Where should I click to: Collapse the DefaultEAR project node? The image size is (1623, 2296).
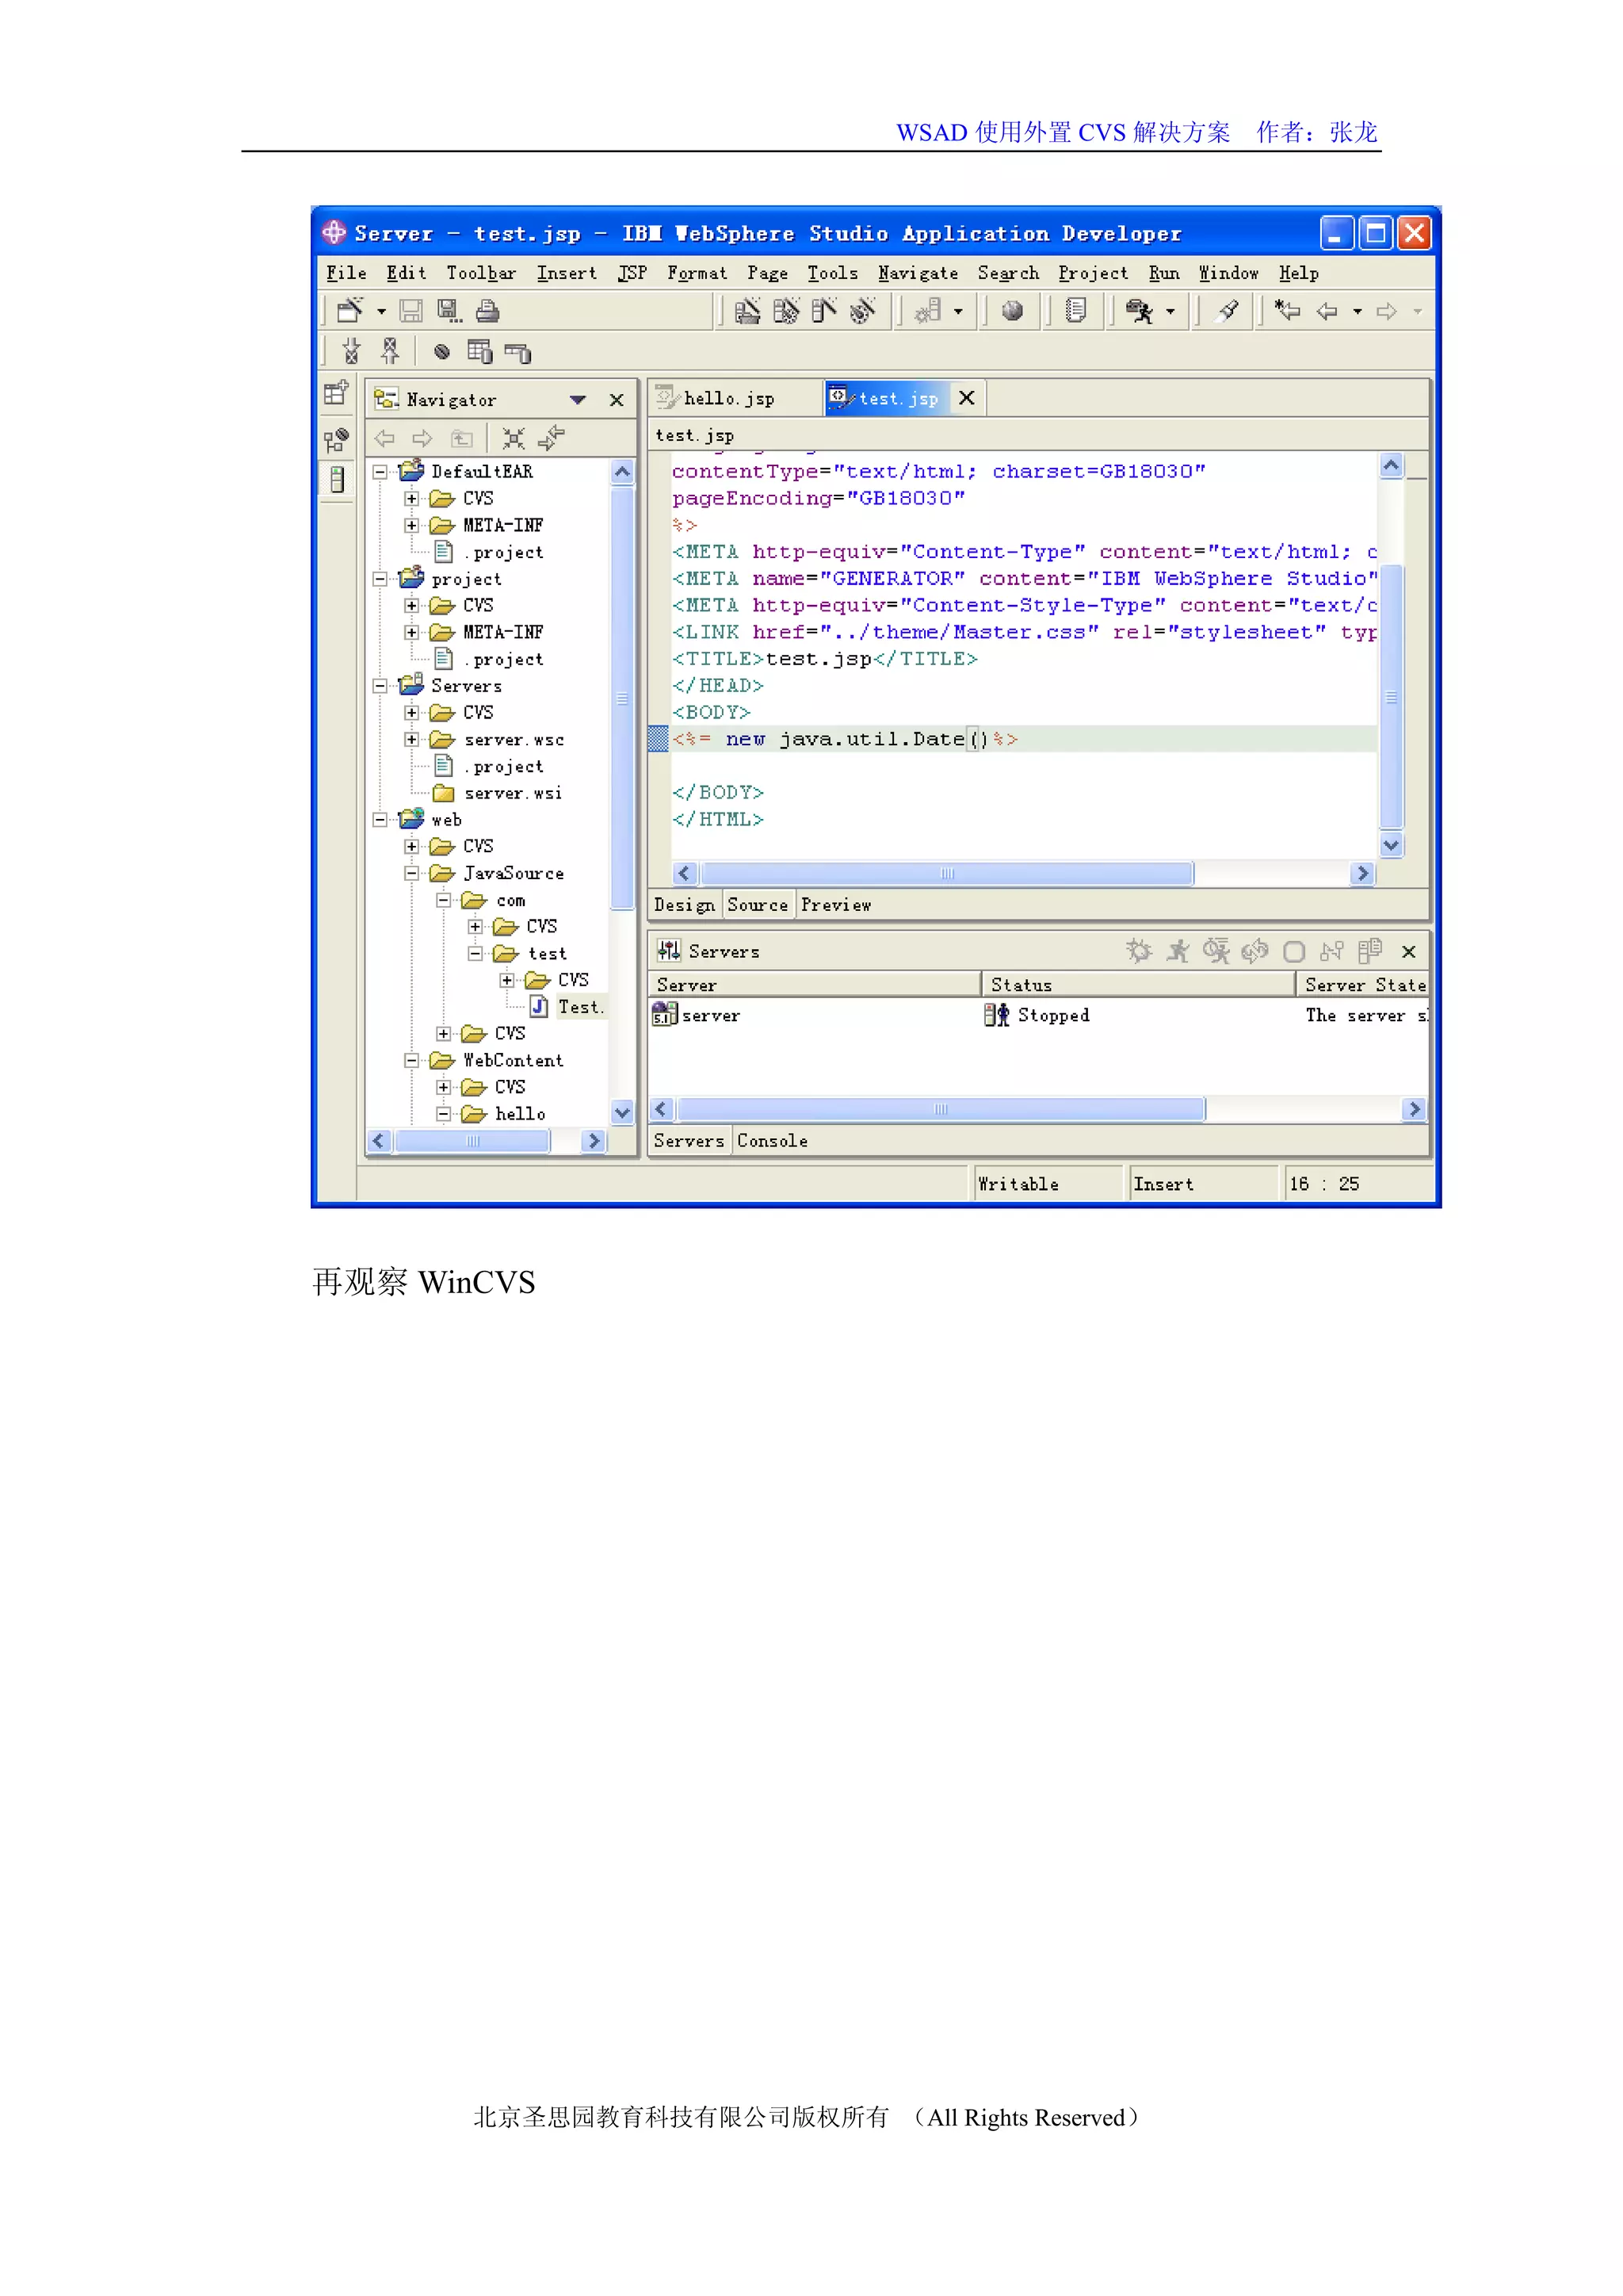(x=380, y=472)
